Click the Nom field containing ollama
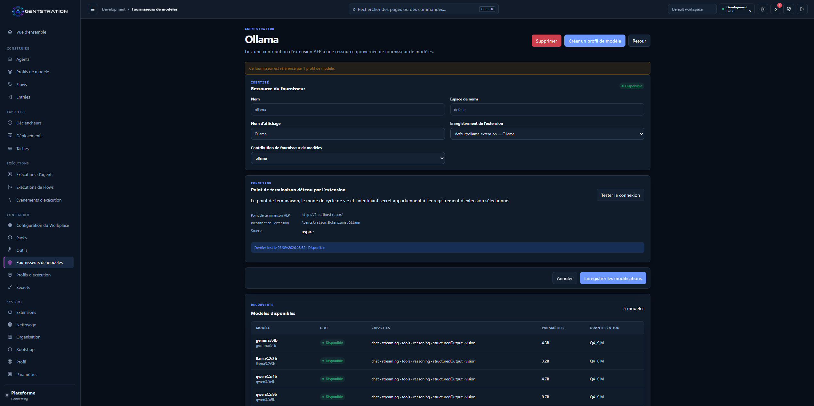The image size is (814, 406). click(348, 110)
